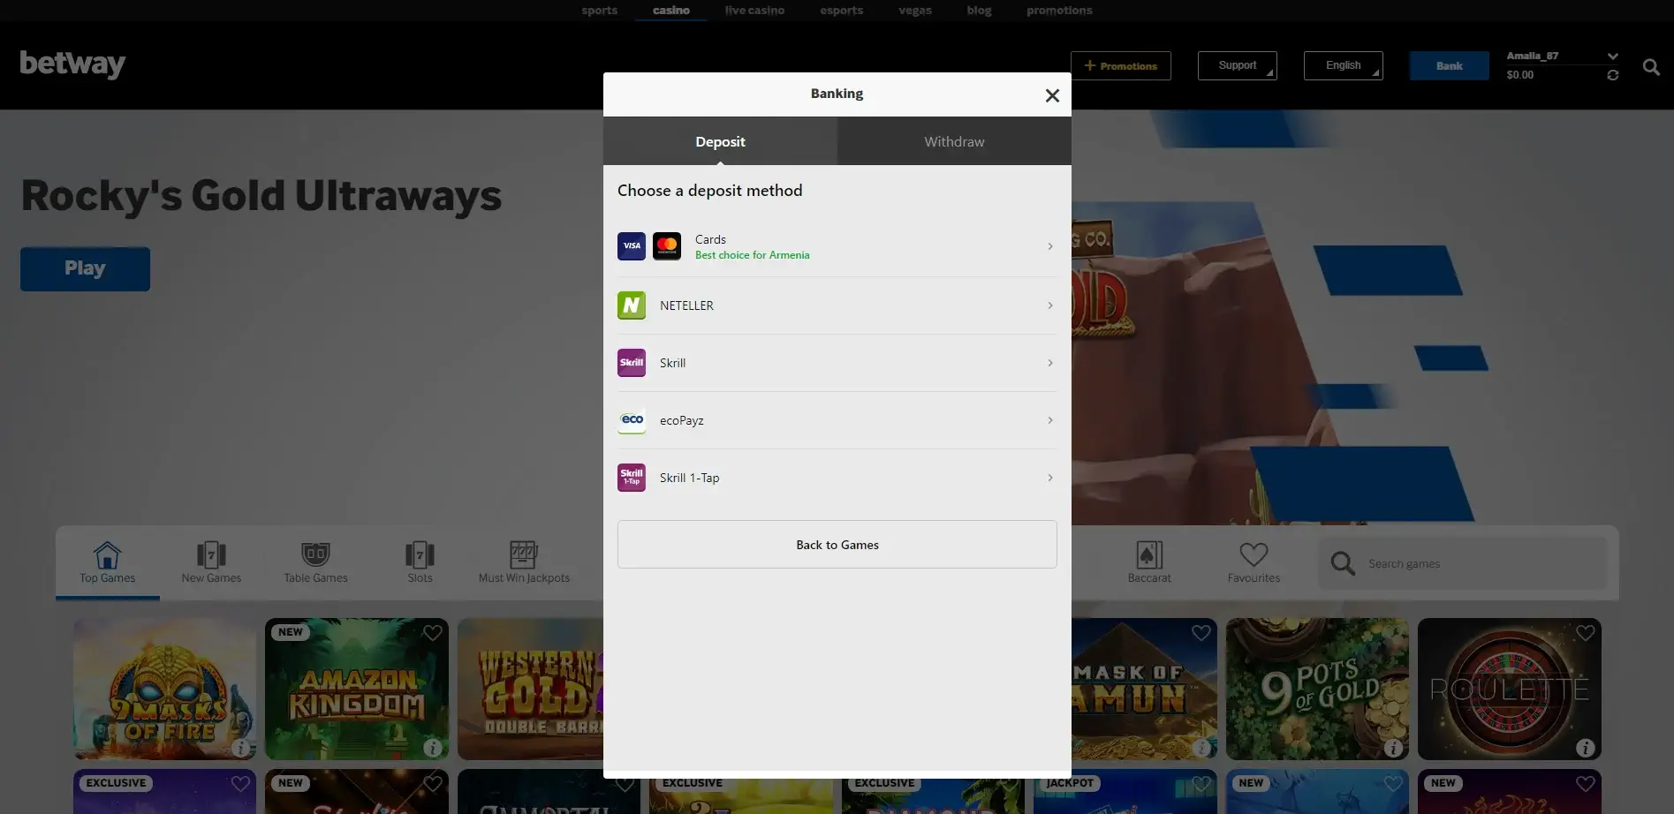Open the Baccarat category icon
The height and width of the screenshot is (814, 1674).
coord(1148,557)
